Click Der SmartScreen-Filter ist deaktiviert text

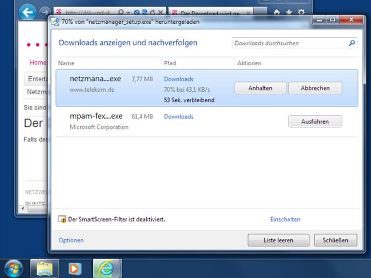pyautogui.click(x=116, y=220)
